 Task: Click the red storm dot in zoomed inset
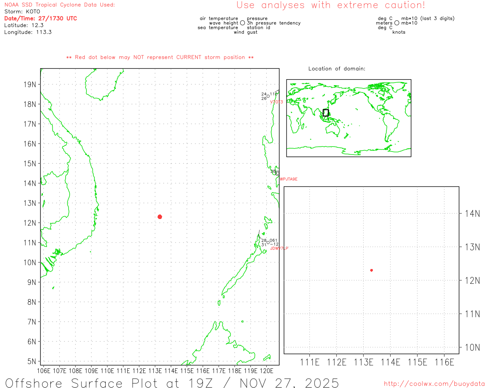click(x=371, y=270)
